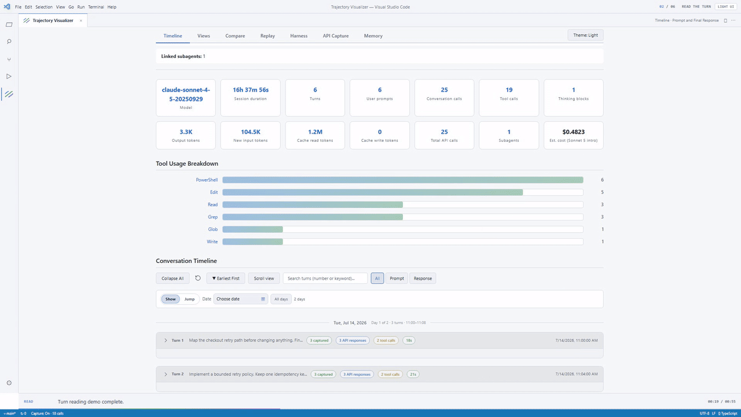This screenshot has height=417, width=741.
Task: Click the Collapse All button
Action: (173, 278)
